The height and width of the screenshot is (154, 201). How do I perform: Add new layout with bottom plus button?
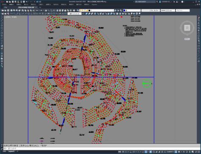pyautogui.click(x=17, y=151)
